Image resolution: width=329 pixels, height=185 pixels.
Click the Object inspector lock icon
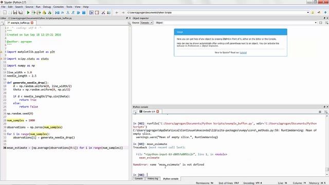click(321, 23)
